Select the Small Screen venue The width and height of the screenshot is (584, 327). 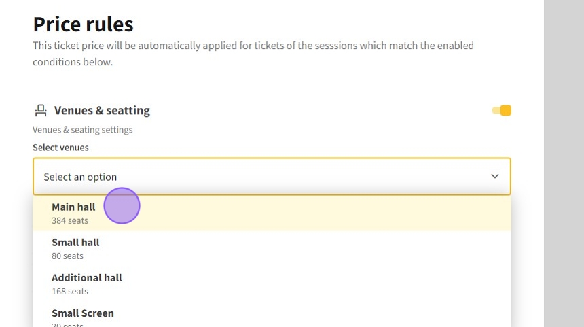pos(83,313)
